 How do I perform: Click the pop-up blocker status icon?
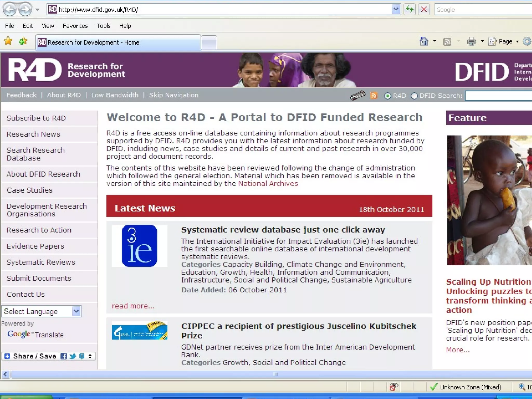(393, 387)
